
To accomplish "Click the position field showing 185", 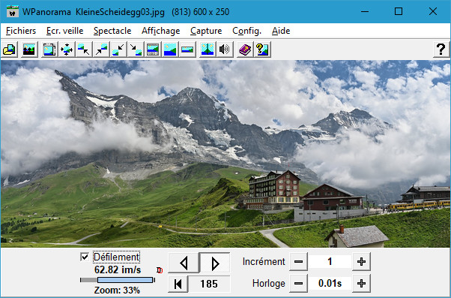I will point(209,284).
